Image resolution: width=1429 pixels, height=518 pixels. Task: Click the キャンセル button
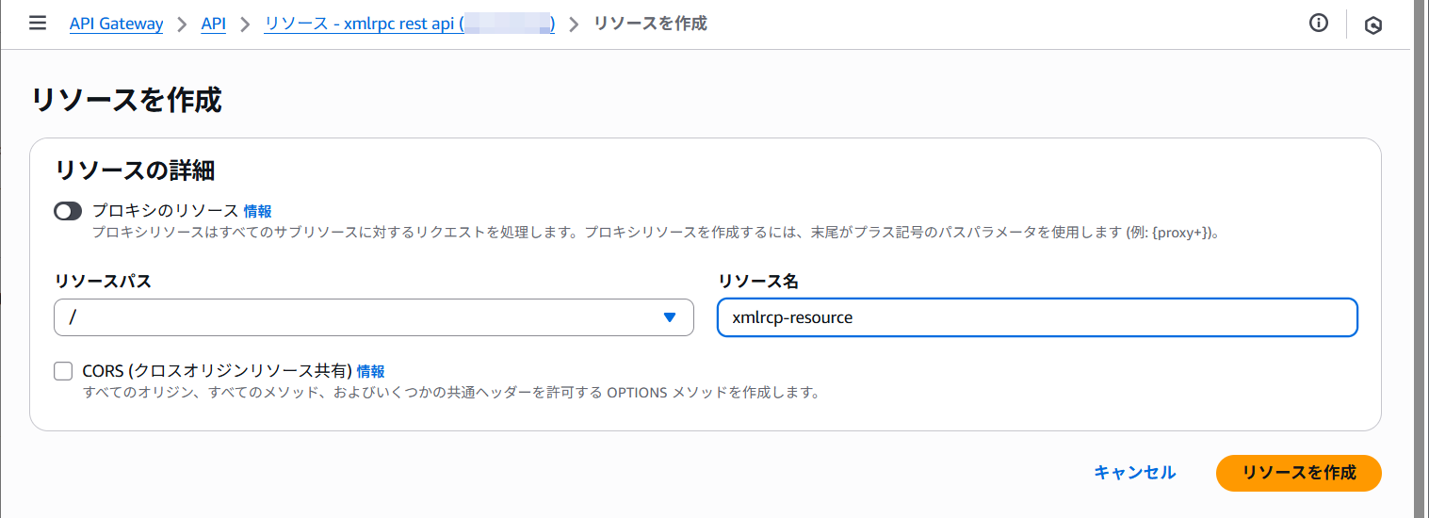coord(1134,473)
